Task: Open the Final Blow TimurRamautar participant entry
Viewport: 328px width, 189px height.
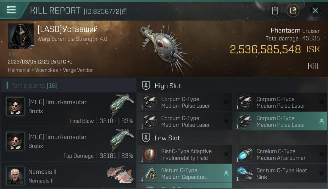Action: pyautogui.click(x=69, y=110)
